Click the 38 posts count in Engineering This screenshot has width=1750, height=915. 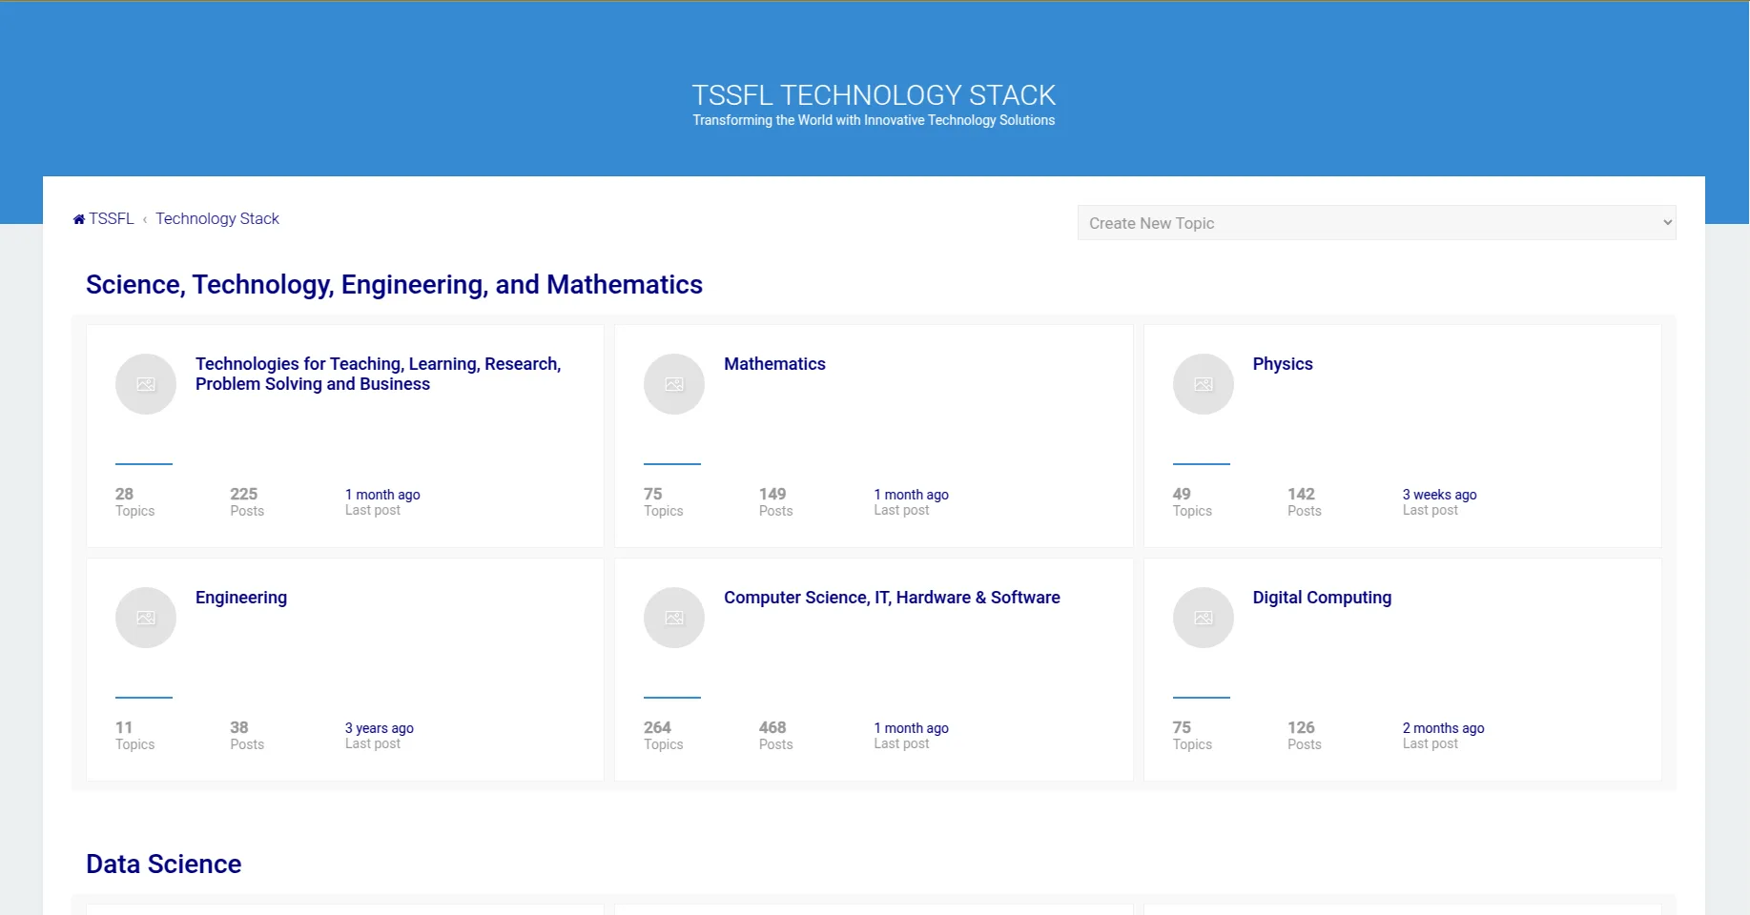click(x=238, y=727)
